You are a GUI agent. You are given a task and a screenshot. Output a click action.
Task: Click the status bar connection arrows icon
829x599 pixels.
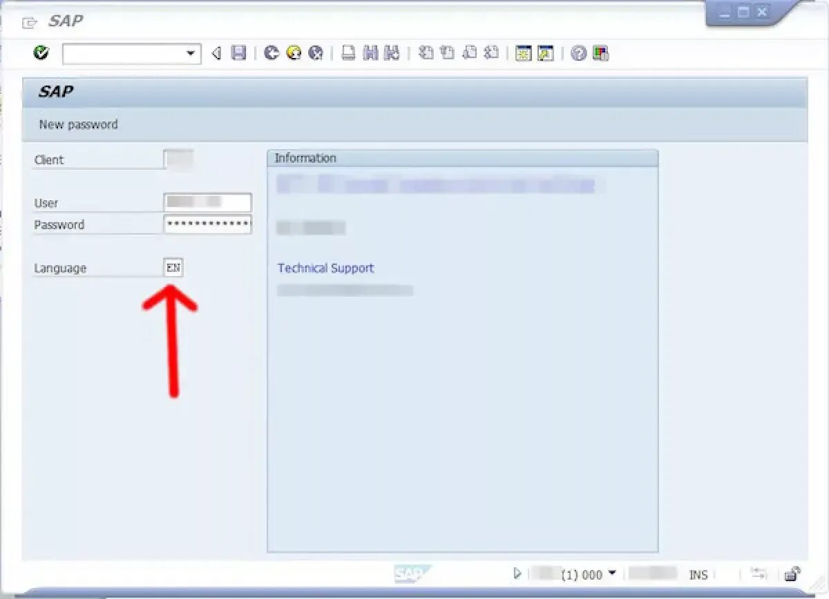click(x=759, y=573)
